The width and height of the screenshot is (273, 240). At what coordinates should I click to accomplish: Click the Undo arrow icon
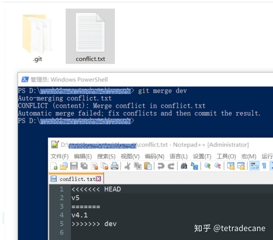pos(161,166)
